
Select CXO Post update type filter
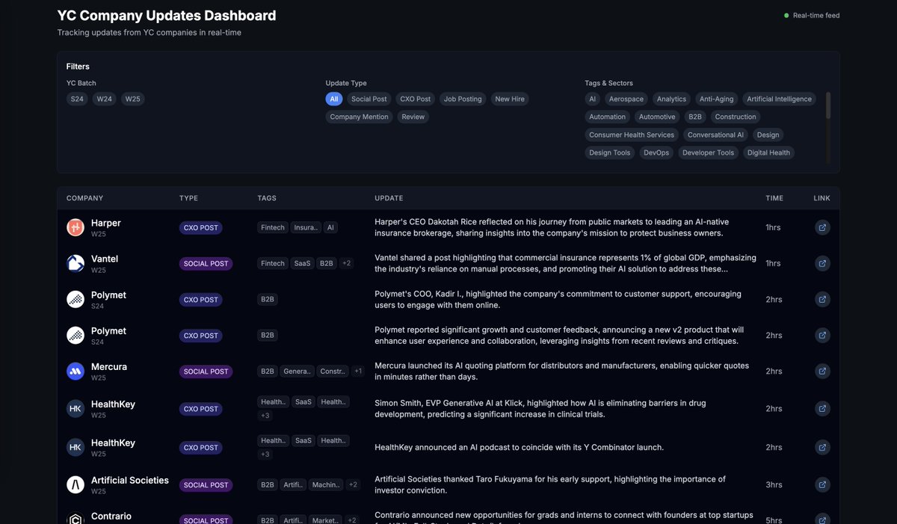(x=416, y=99)
